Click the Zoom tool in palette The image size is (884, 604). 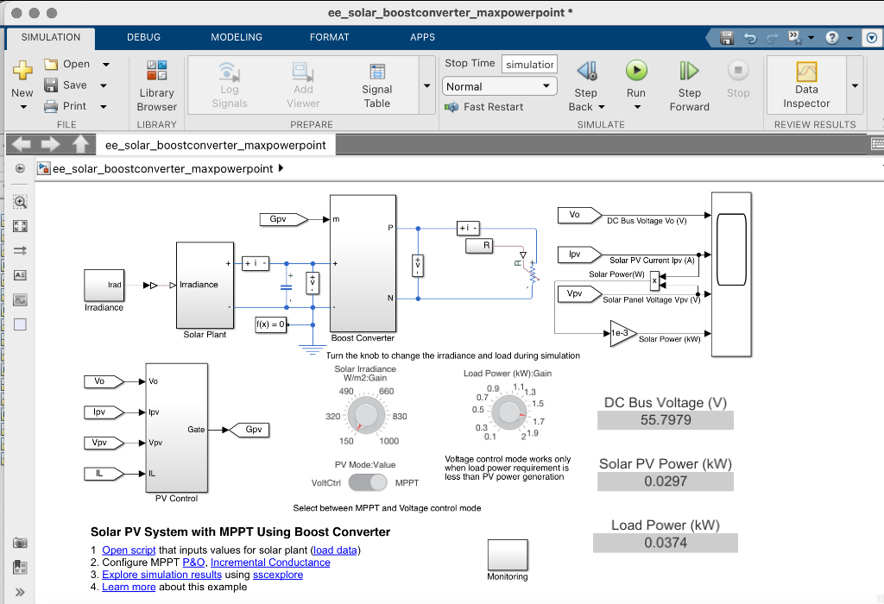pos(20,202)
